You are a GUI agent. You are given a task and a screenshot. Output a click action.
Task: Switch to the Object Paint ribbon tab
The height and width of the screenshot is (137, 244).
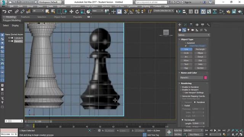pyautogui.click(x=60, y=17)
